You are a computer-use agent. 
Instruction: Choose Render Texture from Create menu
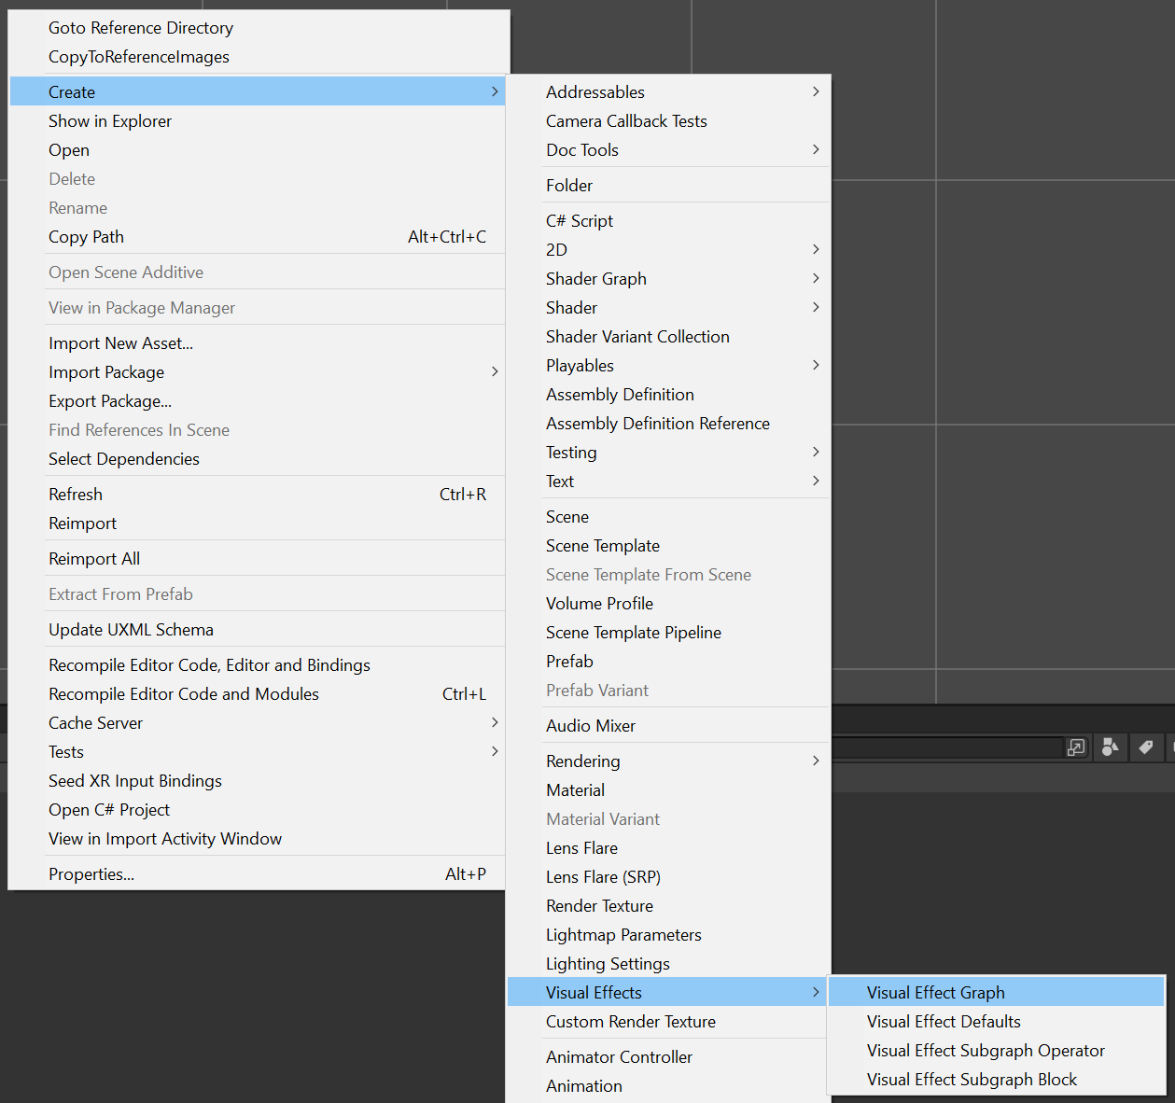click(599, 906)
